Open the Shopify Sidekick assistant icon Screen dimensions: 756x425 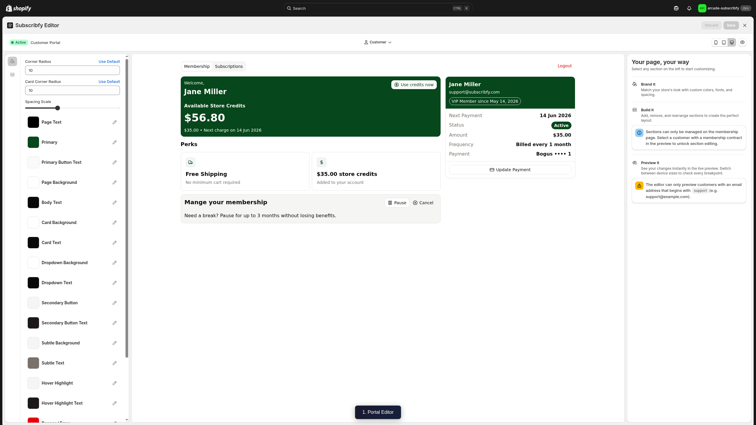pyautogui.click(x=676, y=8)
